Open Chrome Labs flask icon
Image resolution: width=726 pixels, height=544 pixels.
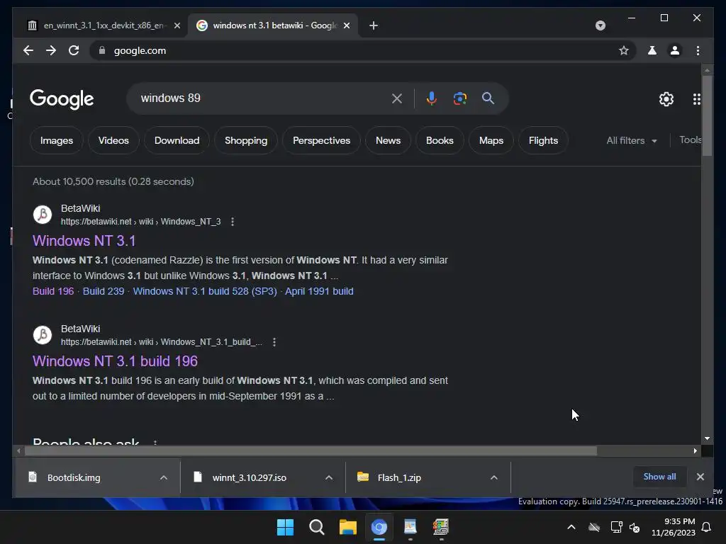pos(652,50)
